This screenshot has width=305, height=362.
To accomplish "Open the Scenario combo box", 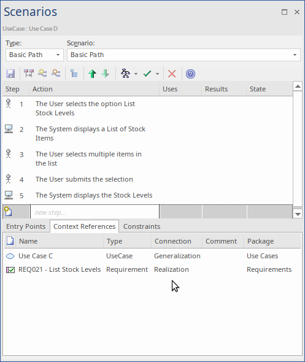I will (x=183, y=55).
